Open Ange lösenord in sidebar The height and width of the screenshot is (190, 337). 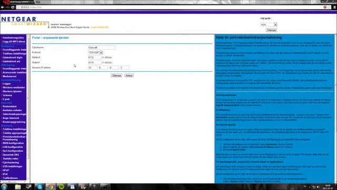pos(11,118)
